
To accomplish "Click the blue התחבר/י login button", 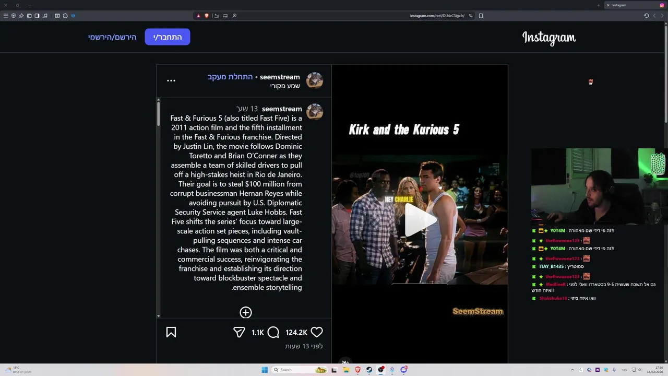I will (168, 37).
